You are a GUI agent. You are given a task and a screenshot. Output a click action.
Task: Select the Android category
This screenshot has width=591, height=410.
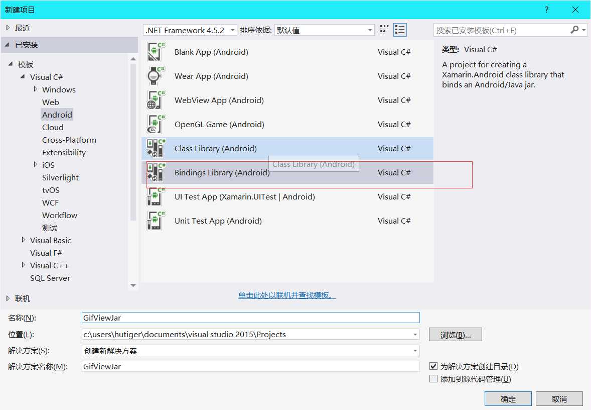[x=57, y=115]
